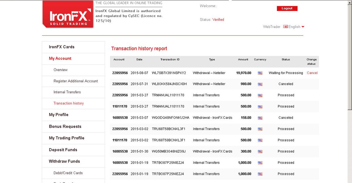This screenshot has height=183, width=352.
Task: Click Withdrawal – Neteller type on 2015-08-07 row
Action: (x=209, y=73)
